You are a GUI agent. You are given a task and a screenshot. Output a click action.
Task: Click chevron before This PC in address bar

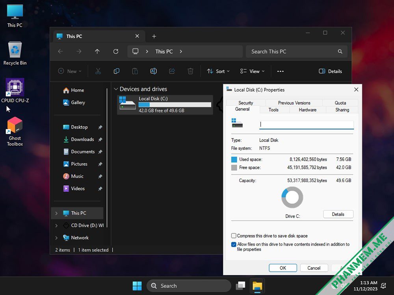click(147, 52)
